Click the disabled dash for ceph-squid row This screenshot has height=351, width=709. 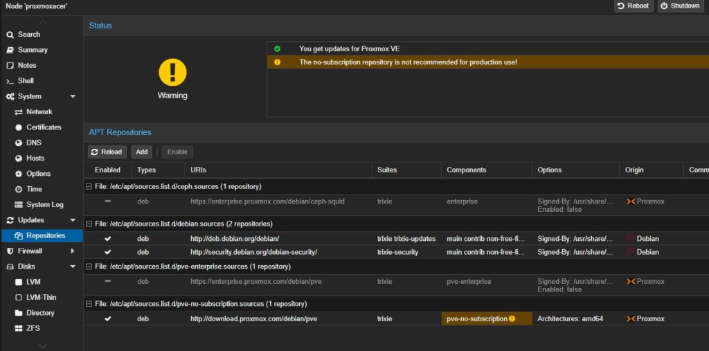[107, 201]
